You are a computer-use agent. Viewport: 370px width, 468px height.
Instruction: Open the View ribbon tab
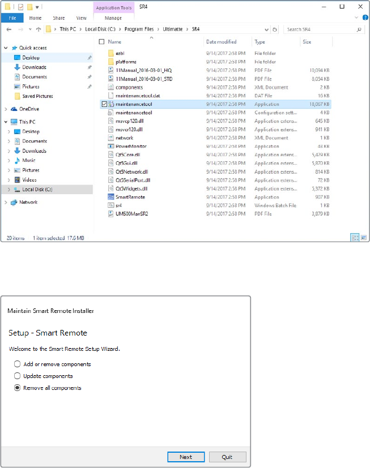click(x=81, y=18)
